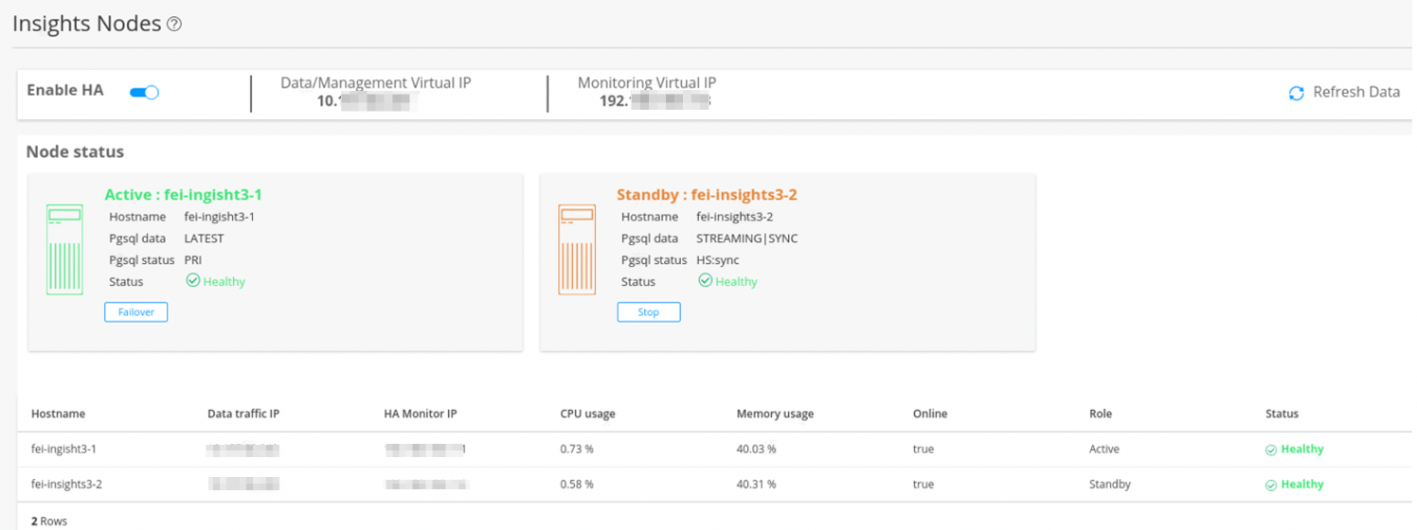Select the fei-insights3-2 hostname table cell
The width and height of the screenshot is (1417, 530).
pyautogui.click(x=66, y=485)
